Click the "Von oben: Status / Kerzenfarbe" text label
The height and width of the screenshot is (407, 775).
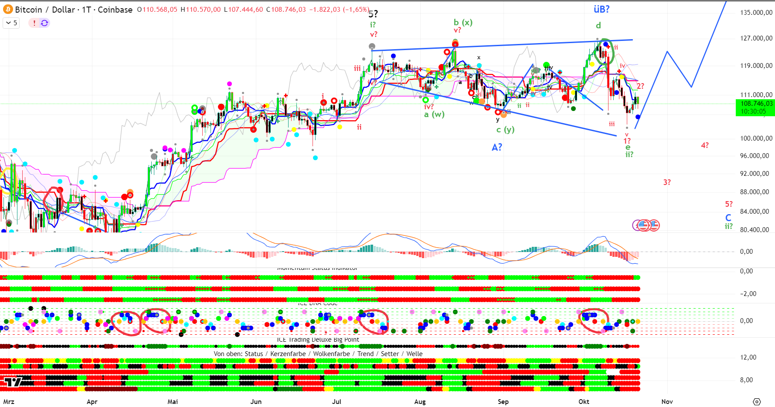click(318, 354)
